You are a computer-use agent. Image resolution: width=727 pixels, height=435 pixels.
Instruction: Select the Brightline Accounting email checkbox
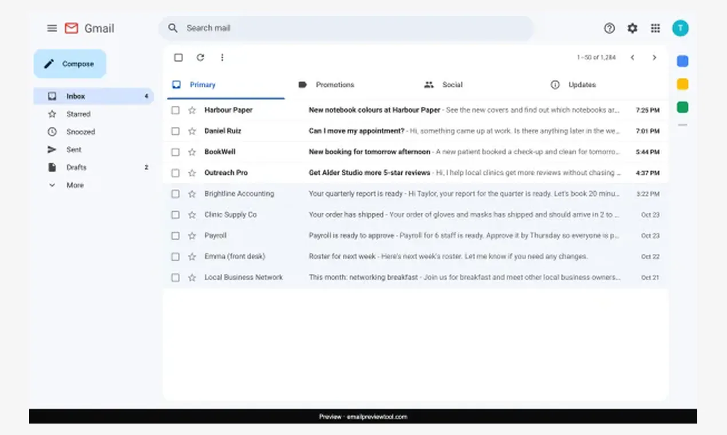[x=175, y=194]
